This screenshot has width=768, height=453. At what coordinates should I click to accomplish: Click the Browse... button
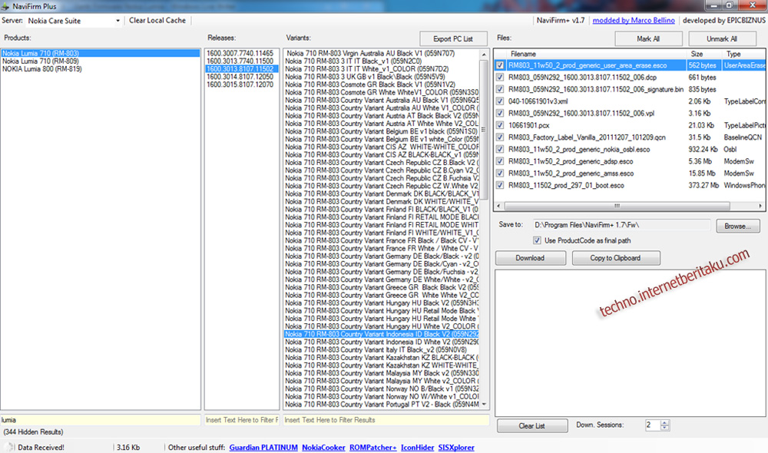click(x=738, y=226)
